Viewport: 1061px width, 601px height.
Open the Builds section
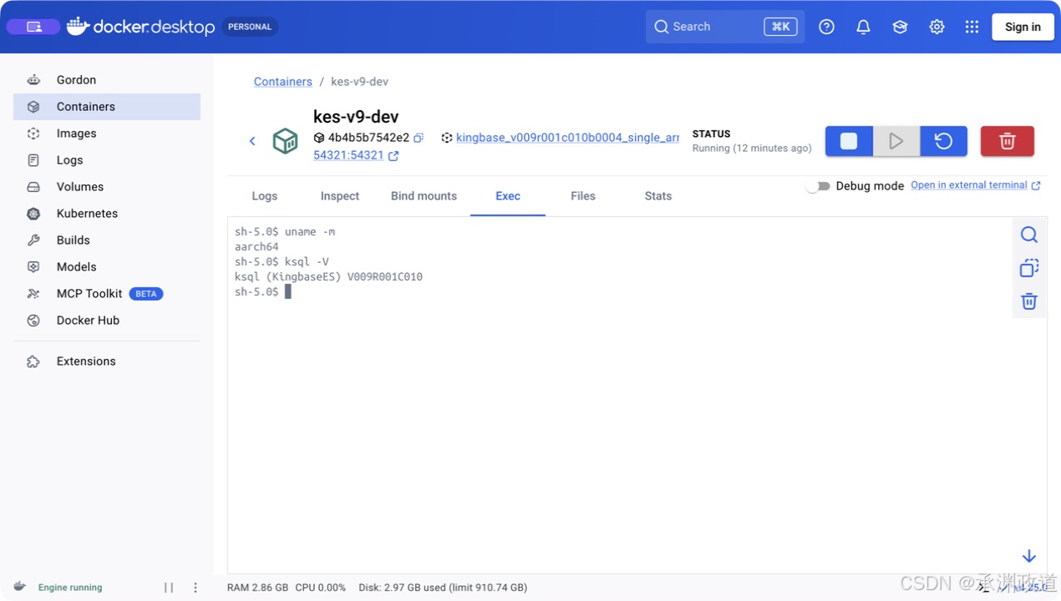107,240
